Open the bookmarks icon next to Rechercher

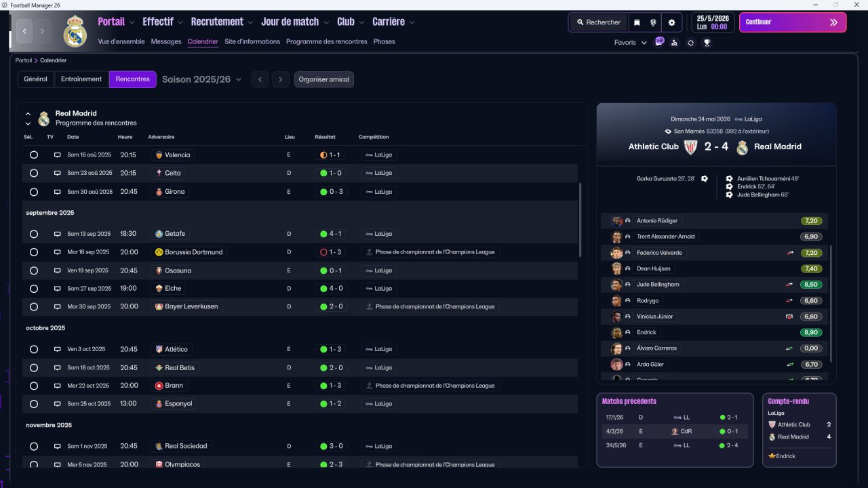click(637, 22)
